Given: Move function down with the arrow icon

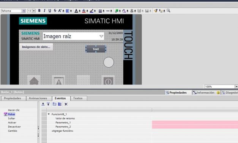Looking at the screenshot, I should click(48, 104).
